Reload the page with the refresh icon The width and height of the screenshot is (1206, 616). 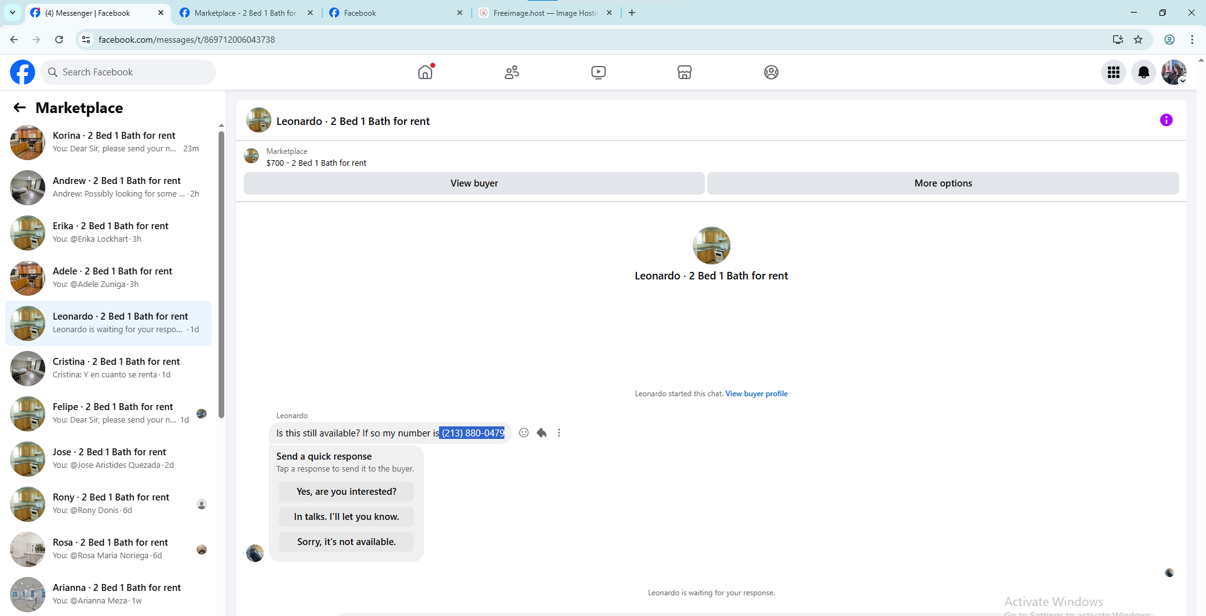[x=59, y=40]
